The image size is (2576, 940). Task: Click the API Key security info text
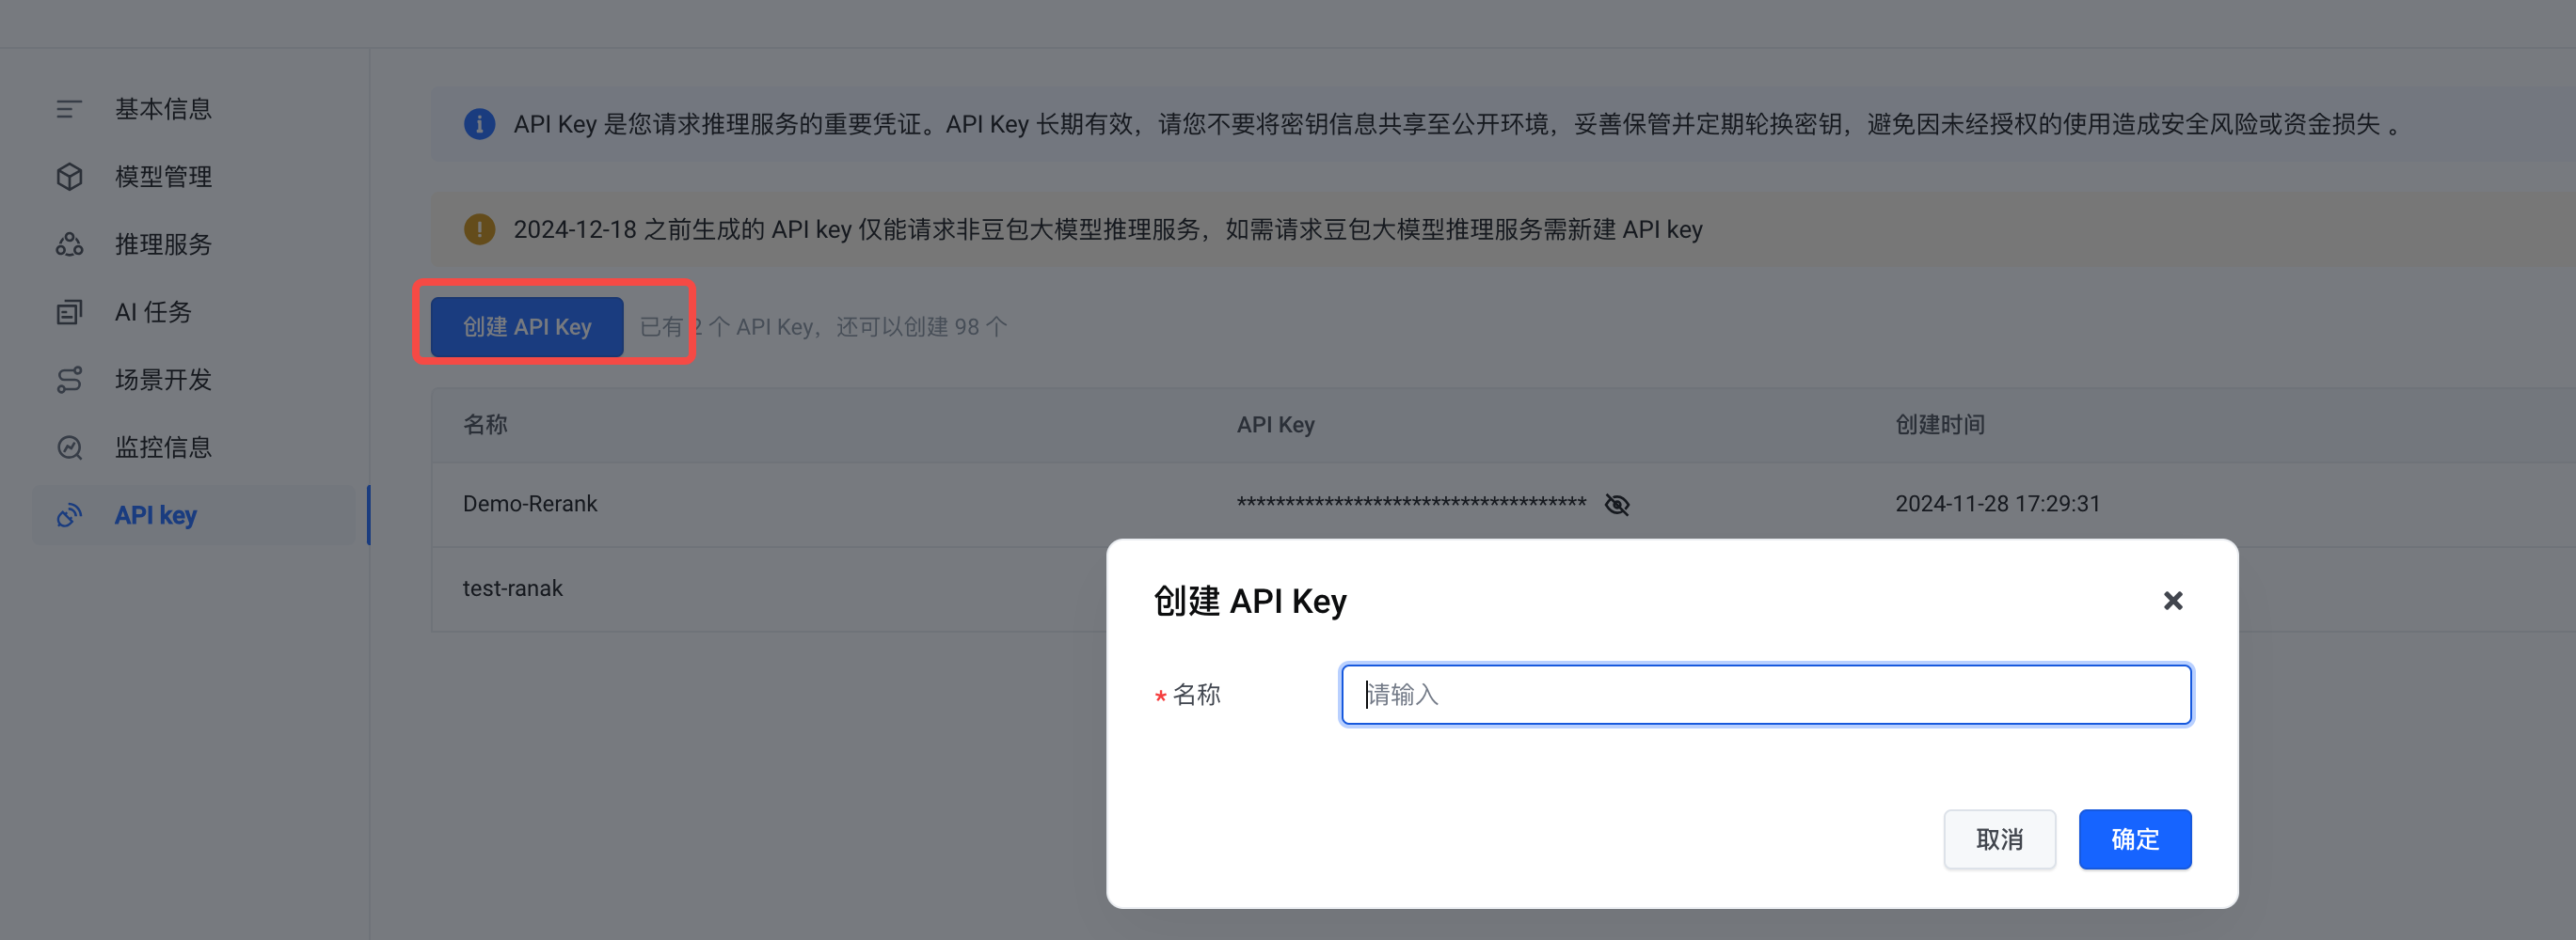[1456, 124]
